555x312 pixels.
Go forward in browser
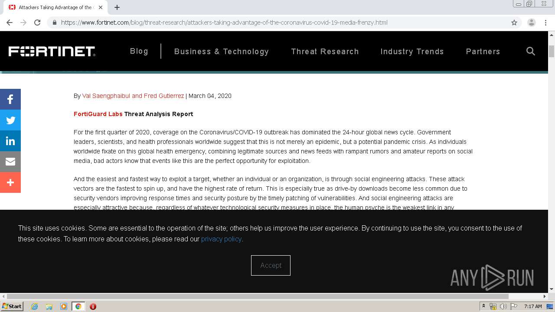pyautogui.click(x=23, y=23)
